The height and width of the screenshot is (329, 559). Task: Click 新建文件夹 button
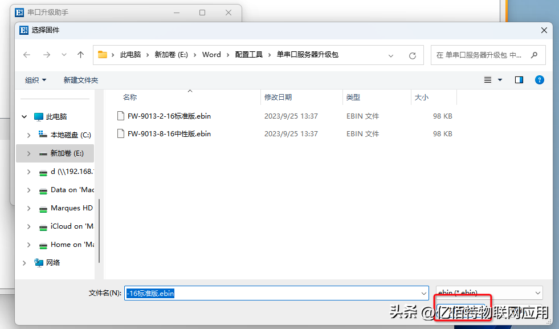81,80
